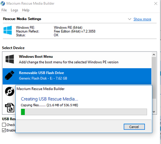Click the Add/change the boot menu description
161x144 pixels.
pos(68,62)
